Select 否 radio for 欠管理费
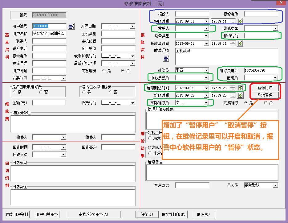Image resolution: width=288 pixels, height=223 pixels. pyautogui.click(x=122, y=70)
